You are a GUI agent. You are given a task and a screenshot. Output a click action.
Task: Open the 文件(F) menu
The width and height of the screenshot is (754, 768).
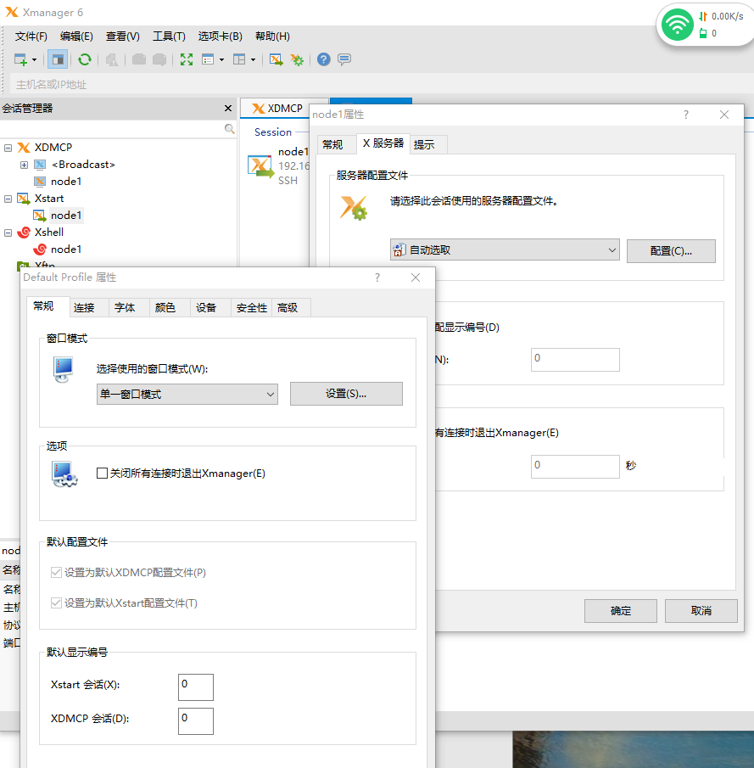click(x=31, y=36)
